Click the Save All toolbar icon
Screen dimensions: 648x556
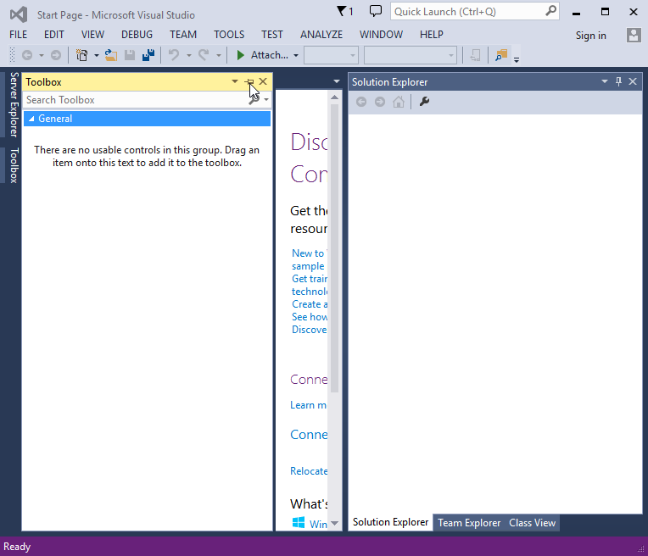coord(148,55)
